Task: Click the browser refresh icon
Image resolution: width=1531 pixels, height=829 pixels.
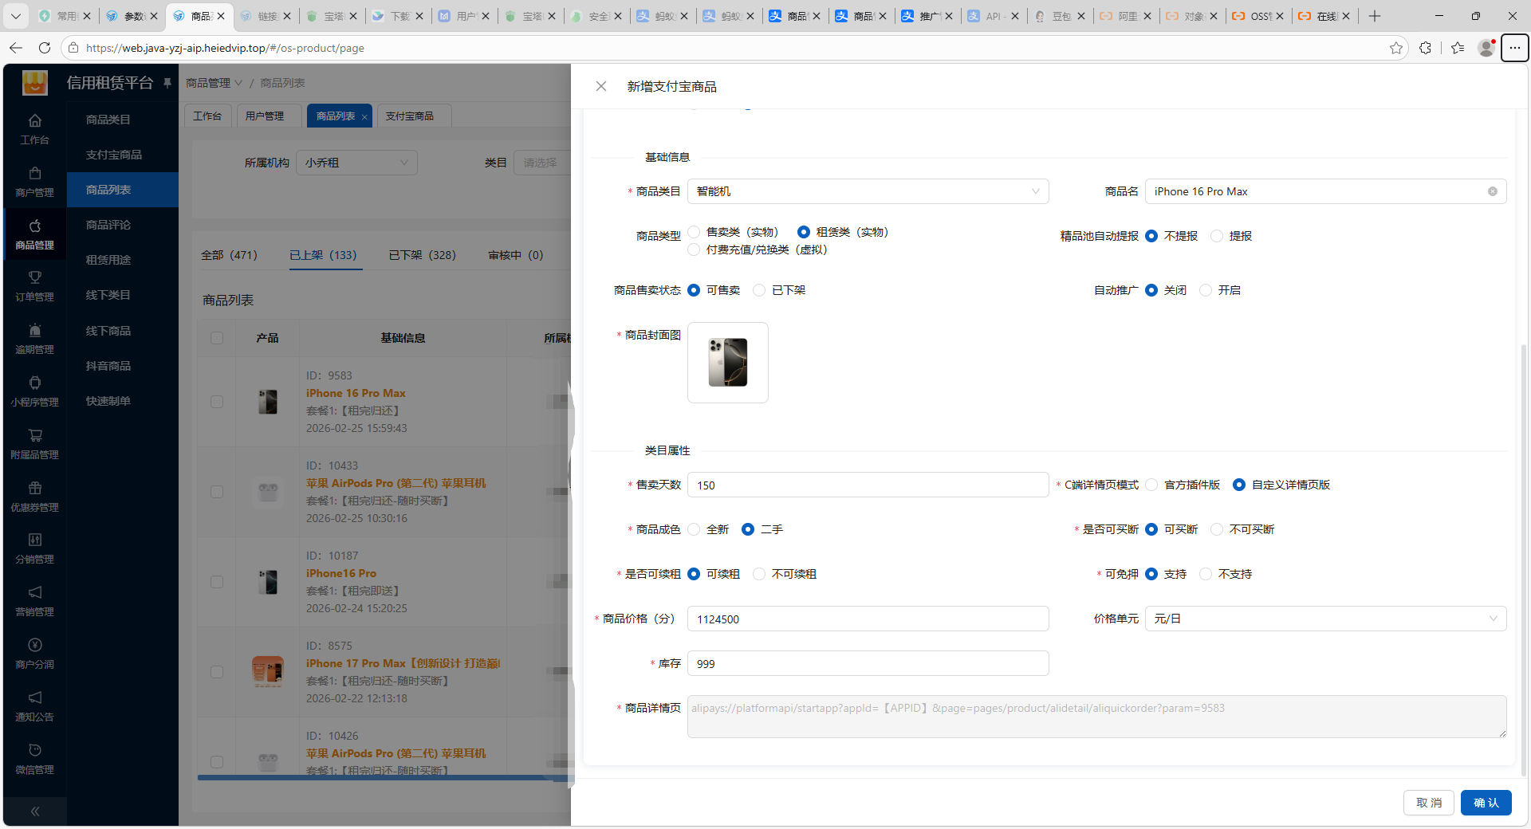Action: [45, 48]
